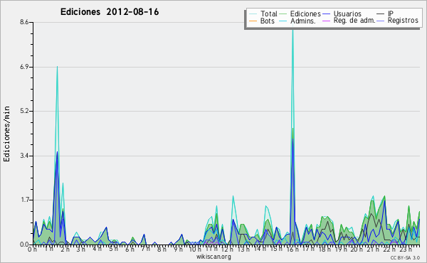Click the Total peak at 6.9 near 1 h

coord(57,68)
